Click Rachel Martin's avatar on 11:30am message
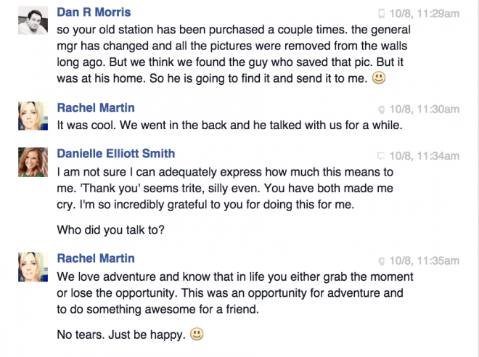 click(x=33, y=116)
